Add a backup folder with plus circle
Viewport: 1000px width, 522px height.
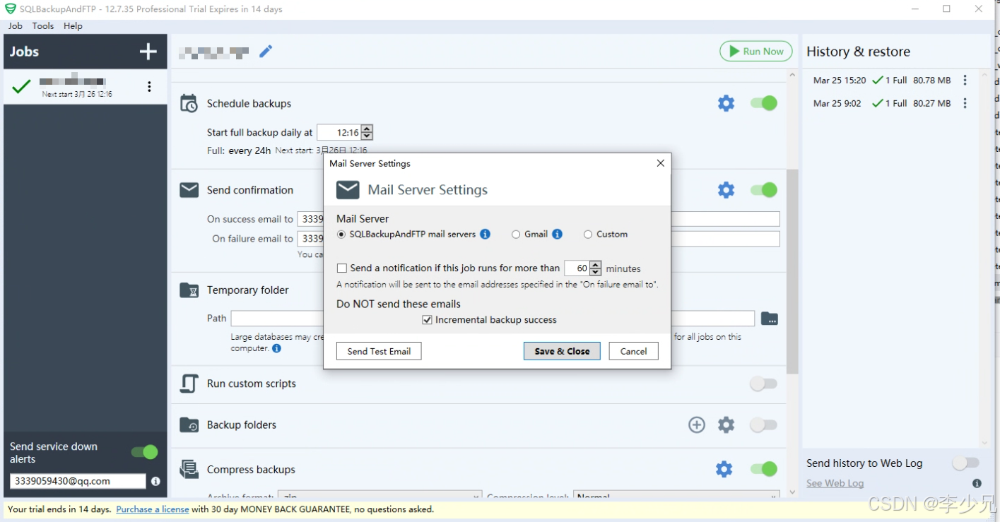coord(697,425)
